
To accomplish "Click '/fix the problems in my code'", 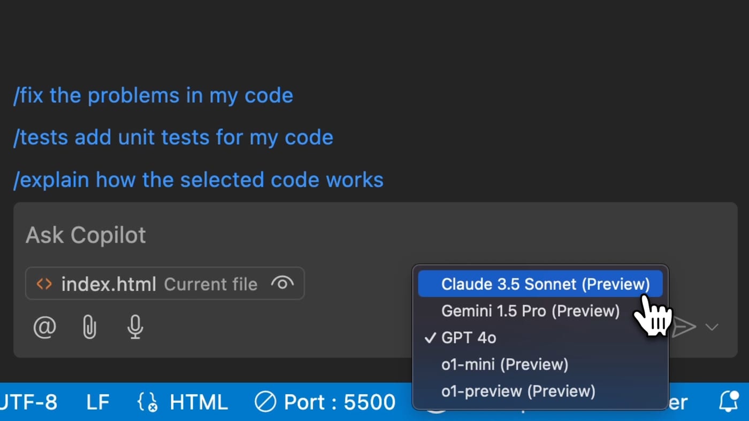I will click(x=153, y=96).
